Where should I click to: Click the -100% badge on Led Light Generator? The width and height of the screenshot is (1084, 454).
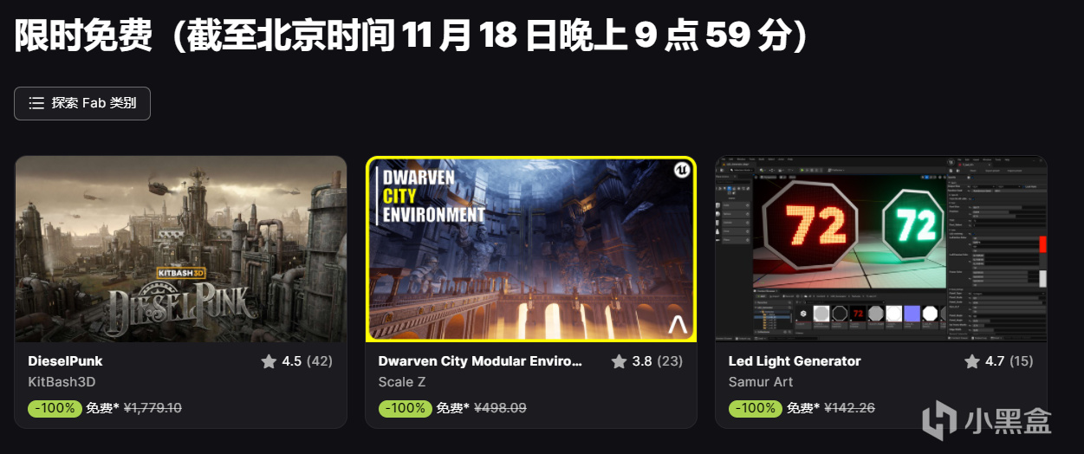[755, 408]
